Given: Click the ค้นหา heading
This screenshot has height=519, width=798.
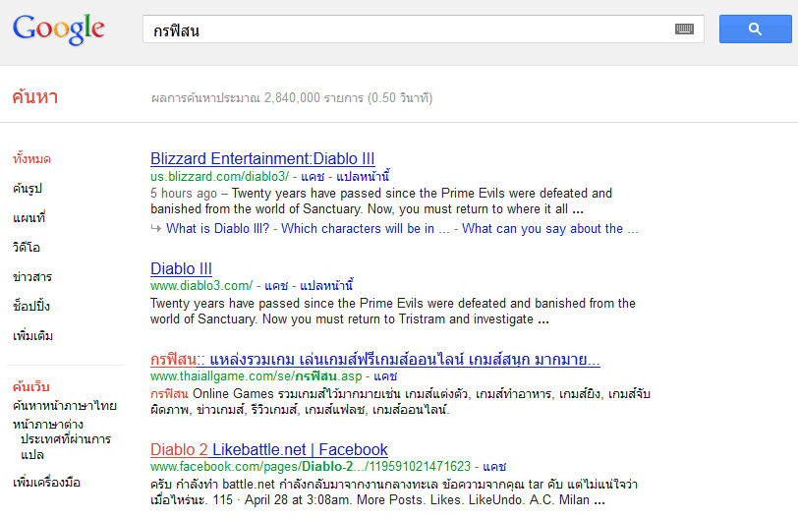Looking at the screenshot, I should (35, 96).
